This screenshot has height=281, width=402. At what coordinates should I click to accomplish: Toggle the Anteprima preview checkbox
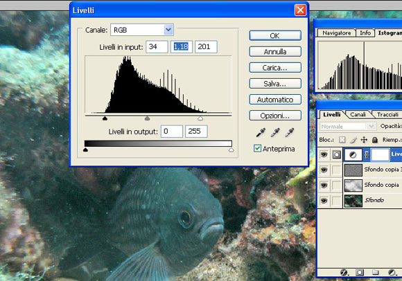257,148
